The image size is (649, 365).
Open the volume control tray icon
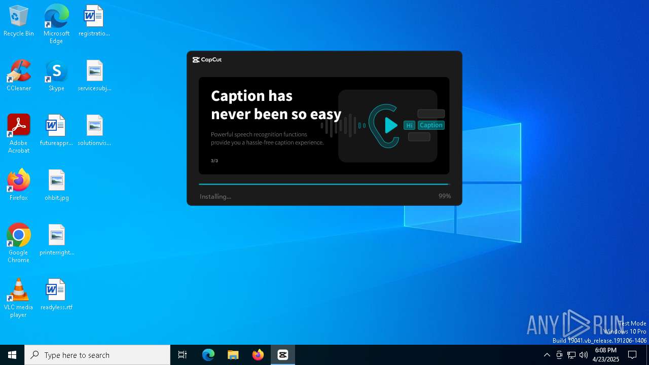(x=584, y=355)
